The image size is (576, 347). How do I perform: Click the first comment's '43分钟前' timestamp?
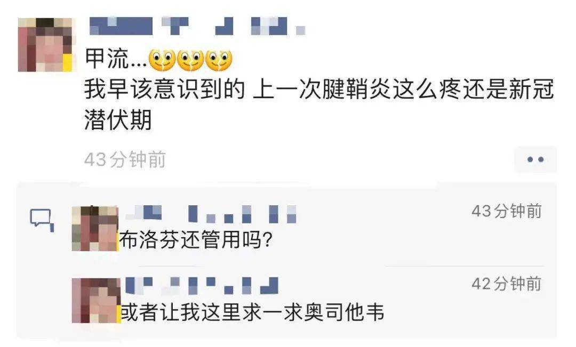[x=507, y=211]
